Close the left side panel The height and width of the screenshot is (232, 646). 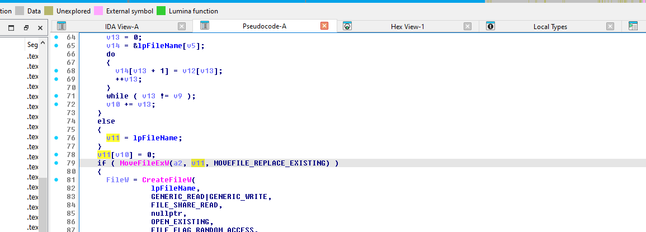click(40, 27)
